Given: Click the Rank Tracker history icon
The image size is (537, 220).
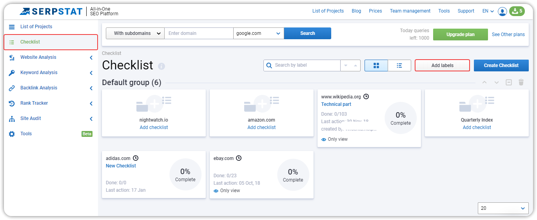Looking at the screenshot, I should (12, 103).
